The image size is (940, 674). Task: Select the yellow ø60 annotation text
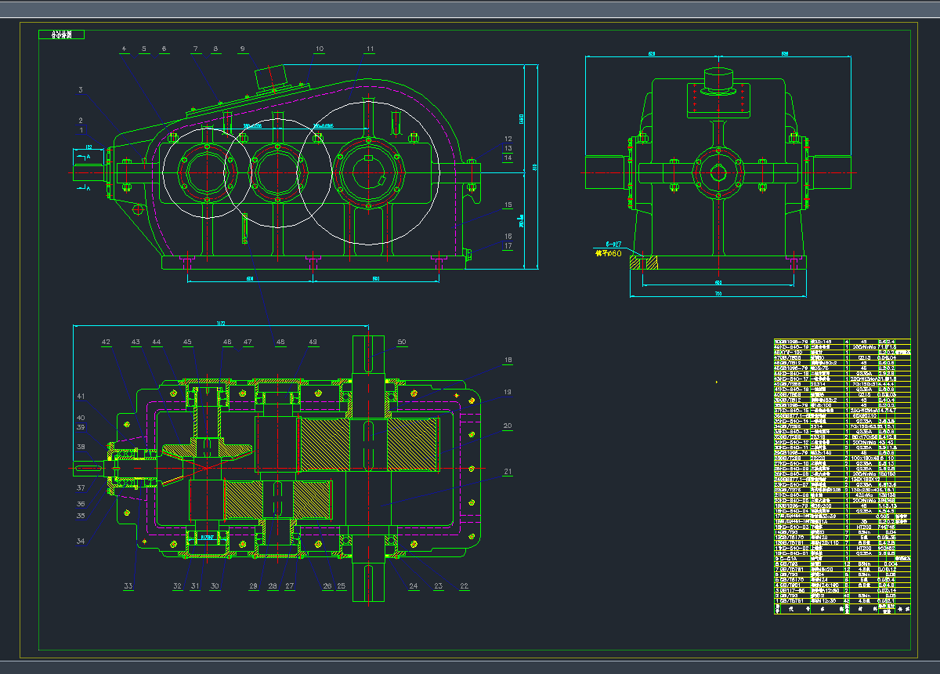[608, 253]
